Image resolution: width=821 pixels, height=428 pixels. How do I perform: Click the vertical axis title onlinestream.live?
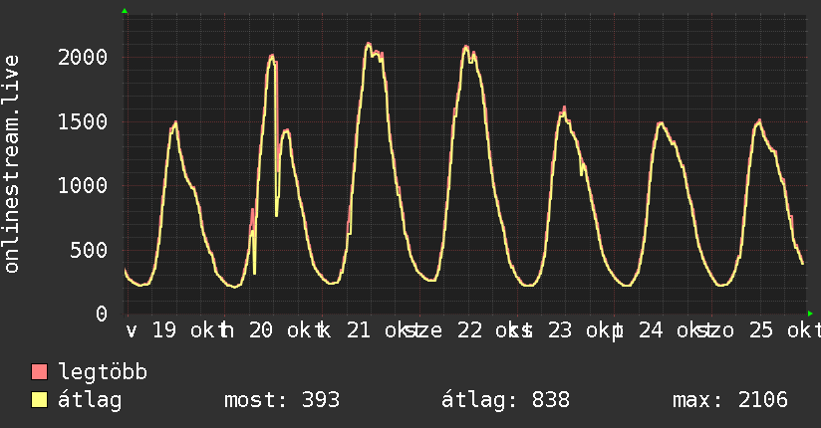12,164
